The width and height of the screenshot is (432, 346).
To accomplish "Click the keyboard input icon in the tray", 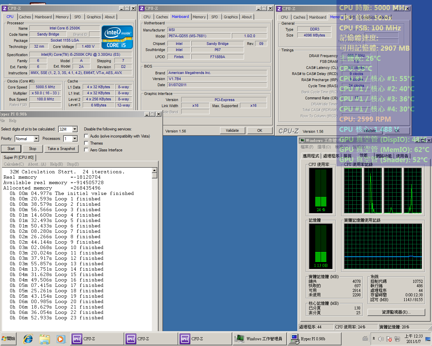I will click(365, 339).
